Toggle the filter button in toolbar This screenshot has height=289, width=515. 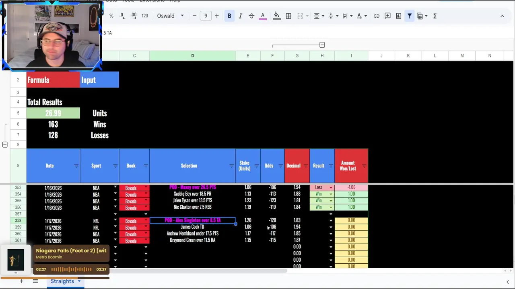410,16
